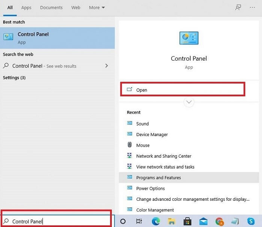The image size is (262, 227).
Task: Expand web results arrow for Control Panel
Action: tap(107, 66)
